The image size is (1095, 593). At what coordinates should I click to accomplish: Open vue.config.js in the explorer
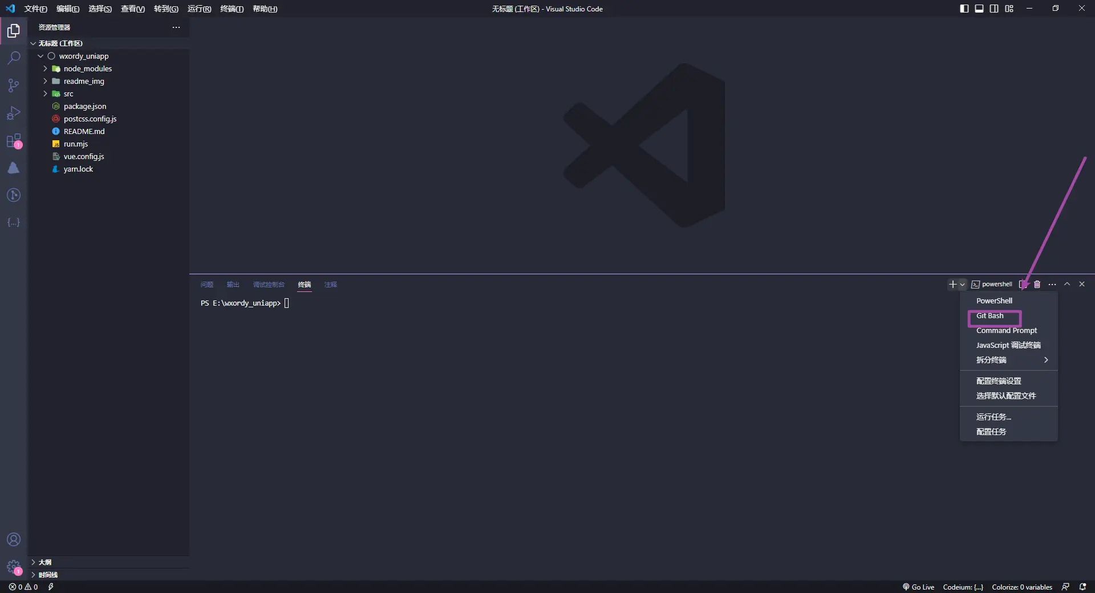tap(108, 156)
